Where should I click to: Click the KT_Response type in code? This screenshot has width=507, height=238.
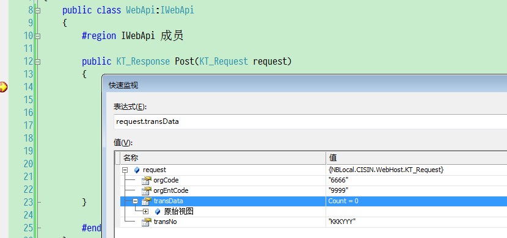(143, 62)
